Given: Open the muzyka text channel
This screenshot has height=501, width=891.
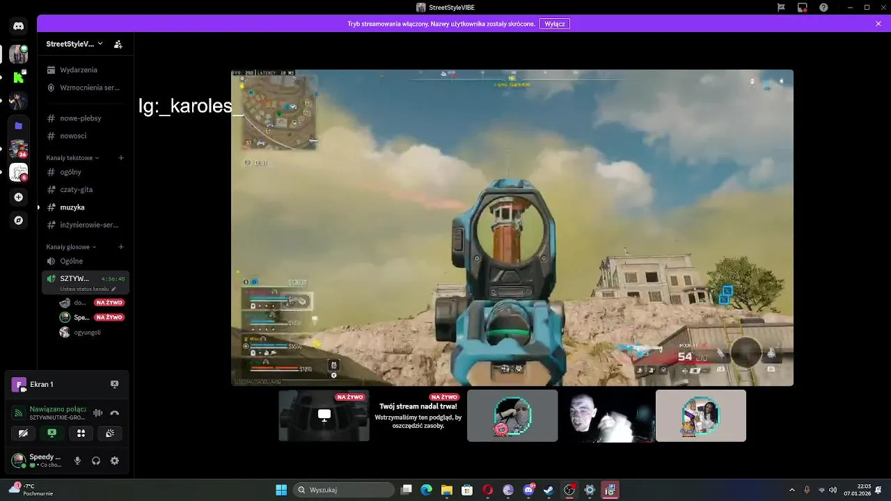Looking at the screenshot, I should pos(85,207).
